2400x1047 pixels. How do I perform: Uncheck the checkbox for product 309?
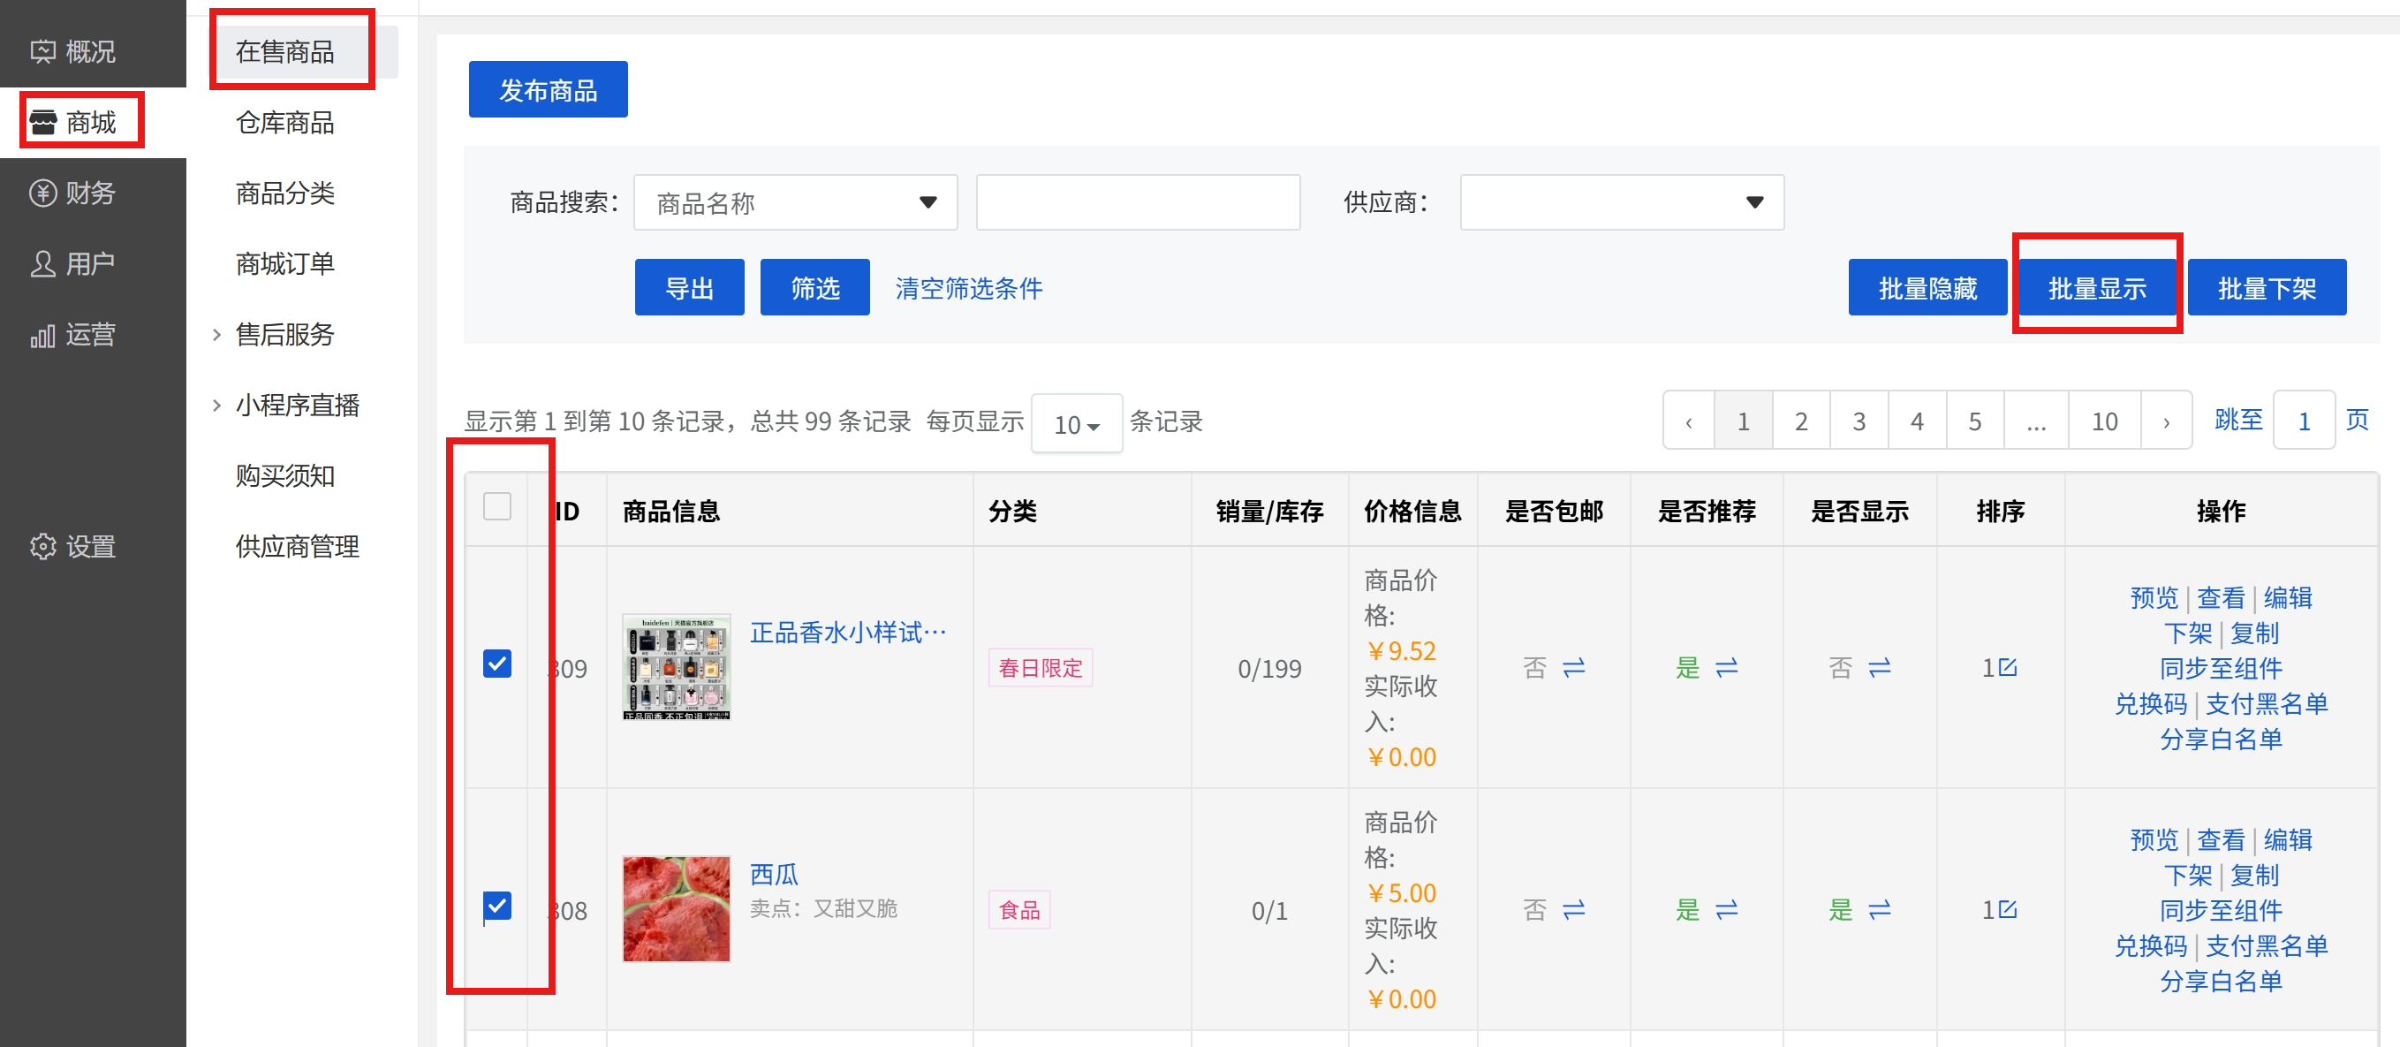[x=497, y=664]
